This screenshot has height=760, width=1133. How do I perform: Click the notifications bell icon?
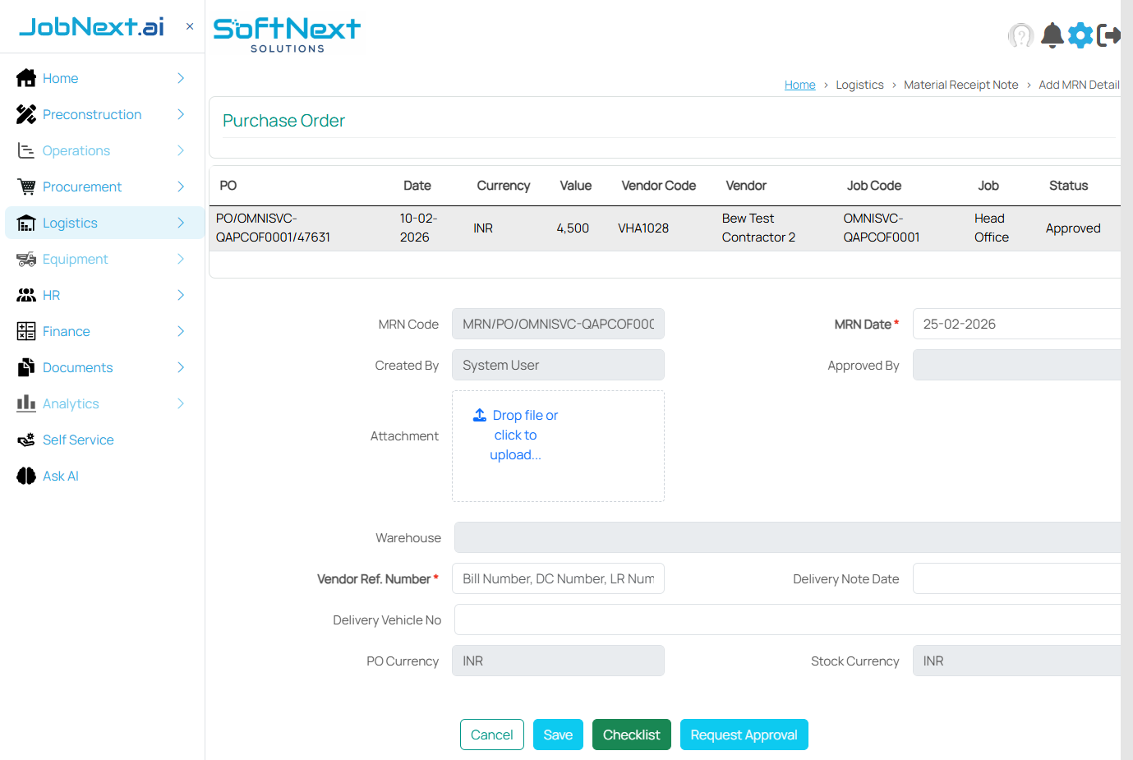1052,35
